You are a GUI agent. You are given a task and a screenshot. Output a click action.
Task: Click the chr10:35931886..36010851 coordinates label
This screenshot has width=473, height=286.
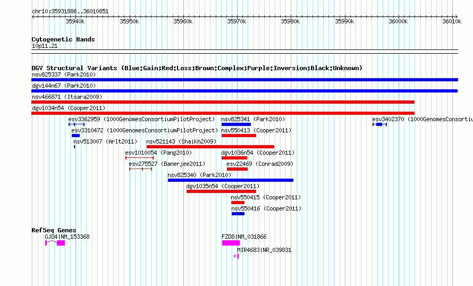70,11
